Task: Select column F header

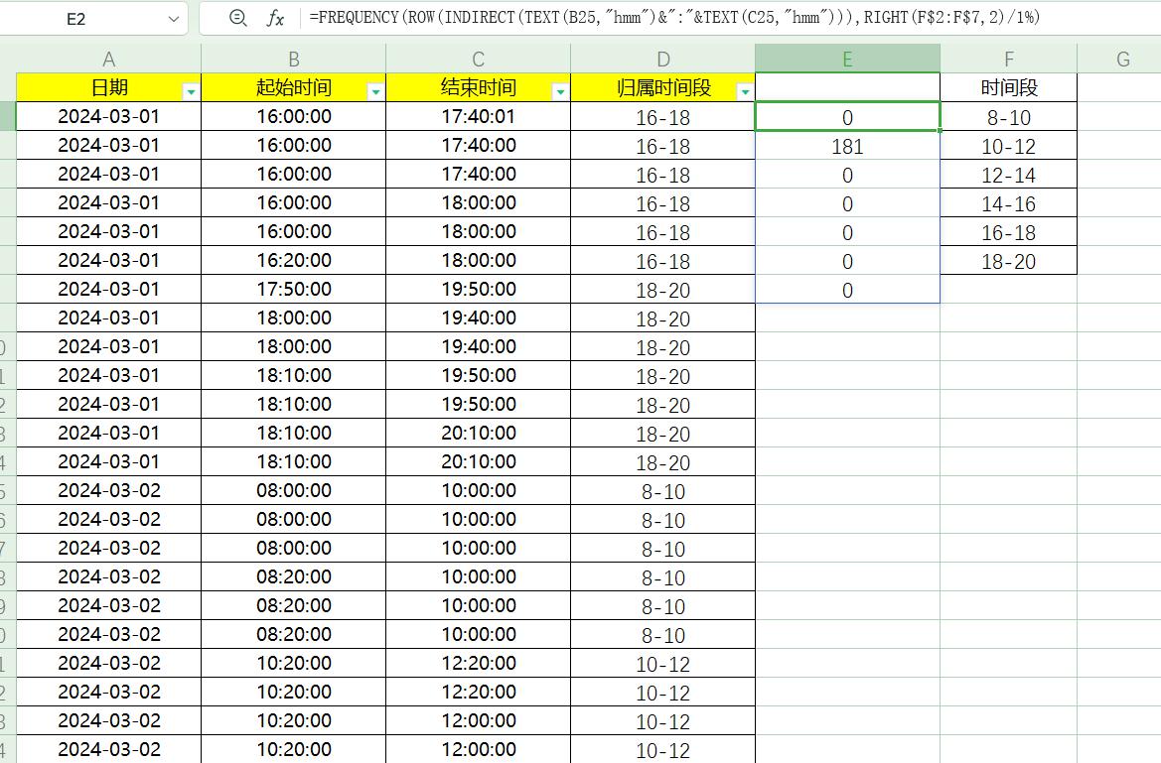Action: (x=1008, y=59)
